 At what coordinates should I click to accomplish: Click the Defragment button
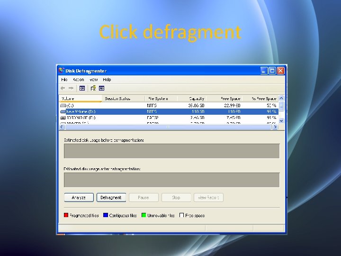coord(111,197)
